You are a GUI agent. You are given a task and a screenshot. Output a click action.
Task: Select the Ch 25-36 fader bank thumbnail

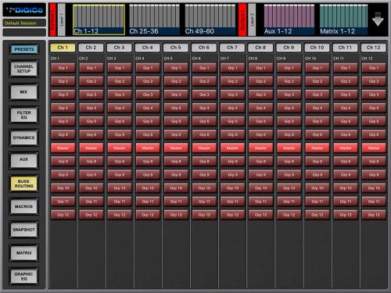154,20
